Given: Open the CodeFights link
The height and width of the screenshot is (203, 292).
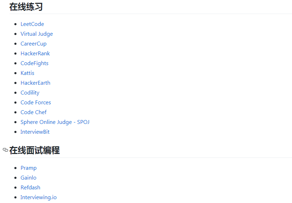Looking at the screenshot, I should point(34,63).
